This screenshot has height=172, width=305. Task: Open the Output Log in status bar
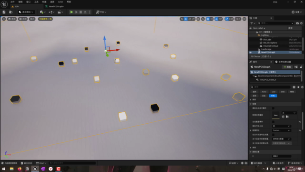tap(27, 163)
